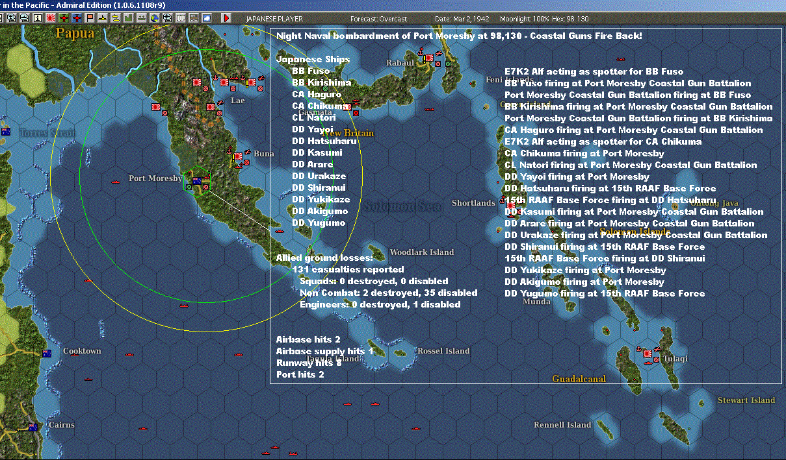Screen dimensions: 786x460
Task: Select the red plane on blue background icon
Action: coord(77,18)
